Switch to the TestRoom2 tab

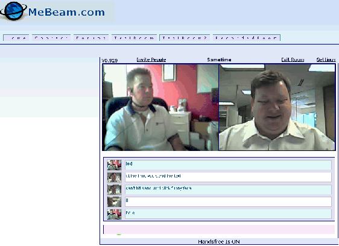pyautogui.click(x=185, y=38)
